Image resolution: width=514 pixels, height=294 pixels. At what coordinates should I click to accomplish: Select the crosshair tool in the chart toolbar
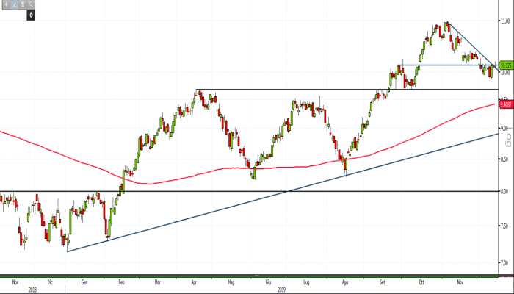(x=4, y=4)
